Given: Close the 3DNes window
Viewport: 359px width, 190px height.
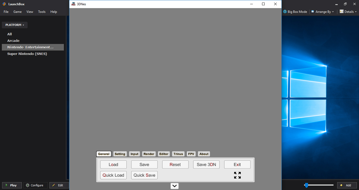Looking at the screenshot, I should (x=275, y=4).
